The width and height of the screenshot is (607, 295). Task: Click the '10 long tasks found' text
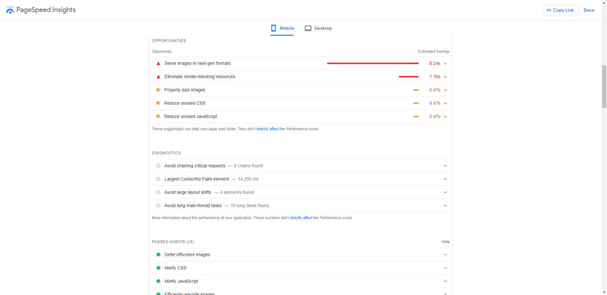click(249, 205)
